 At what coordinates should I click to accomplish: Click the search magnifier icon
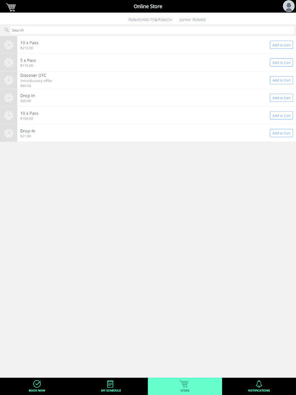click(x=6, y=30)
